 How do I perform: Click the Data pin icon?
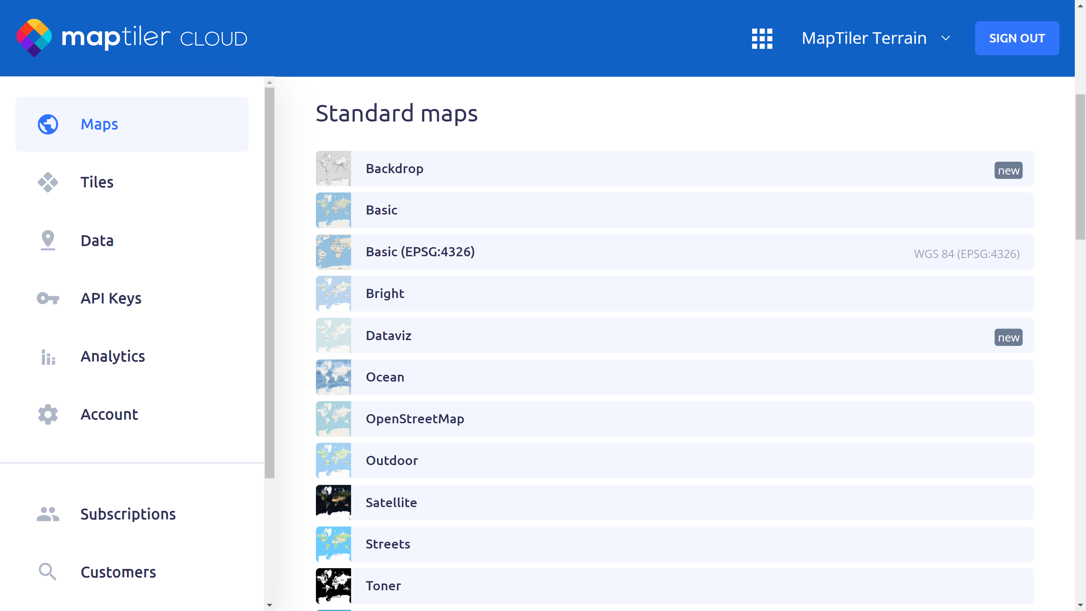48,240
